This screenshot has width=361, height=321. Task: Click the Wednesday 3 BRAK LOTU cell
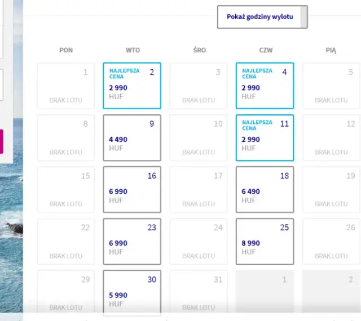click(199, 86)
